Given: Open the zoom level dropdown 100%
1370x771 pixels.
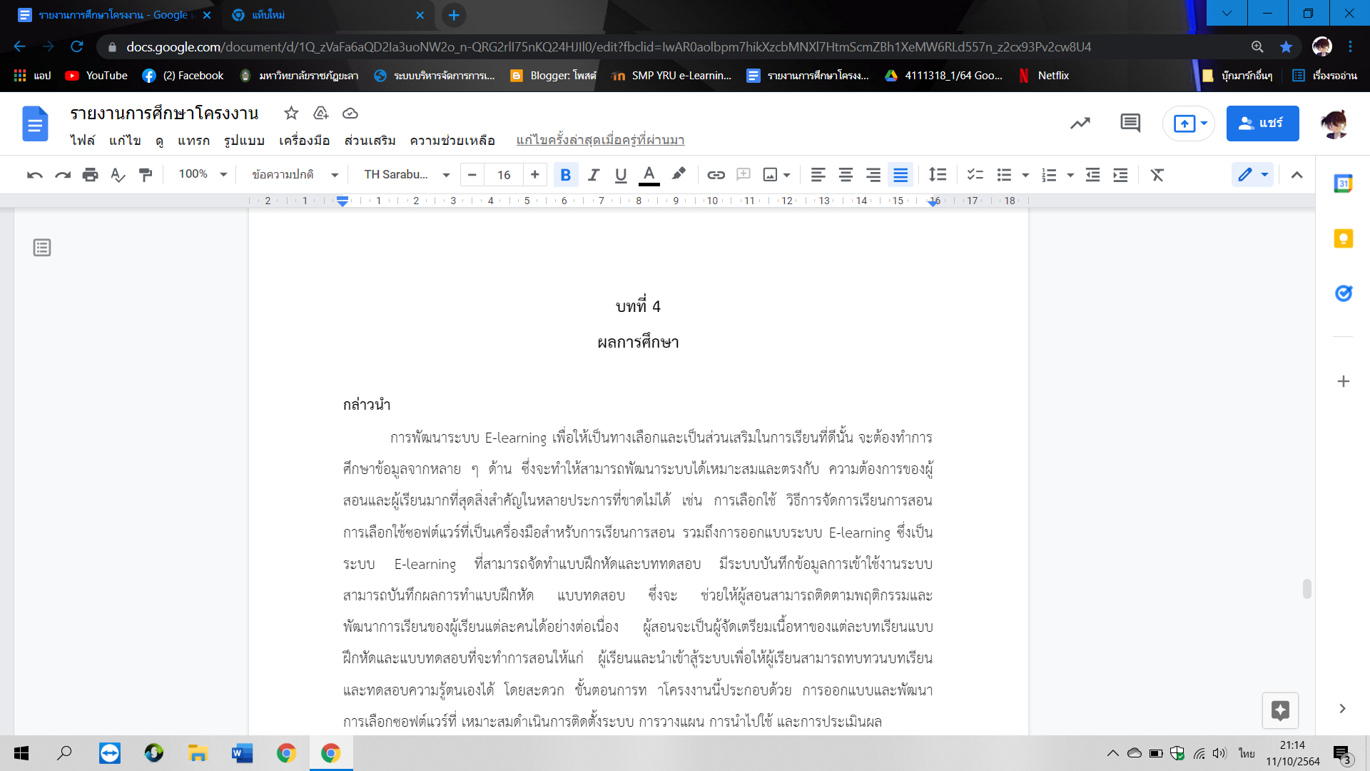Looking at the screenshot, I should tap(203, 174).
